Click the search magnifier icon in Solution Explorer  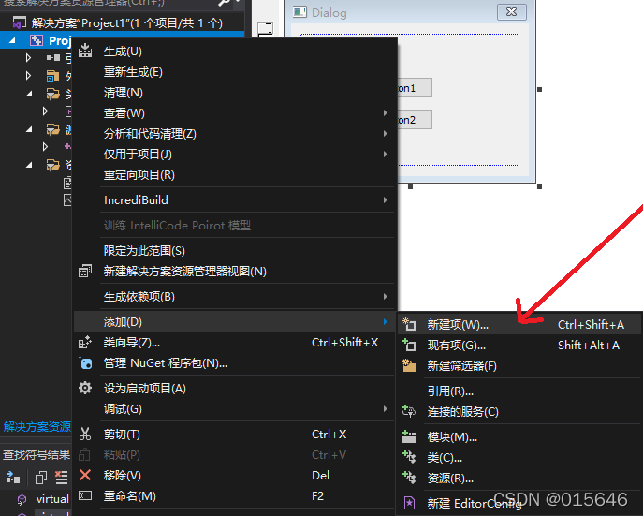tap(225, 3)
